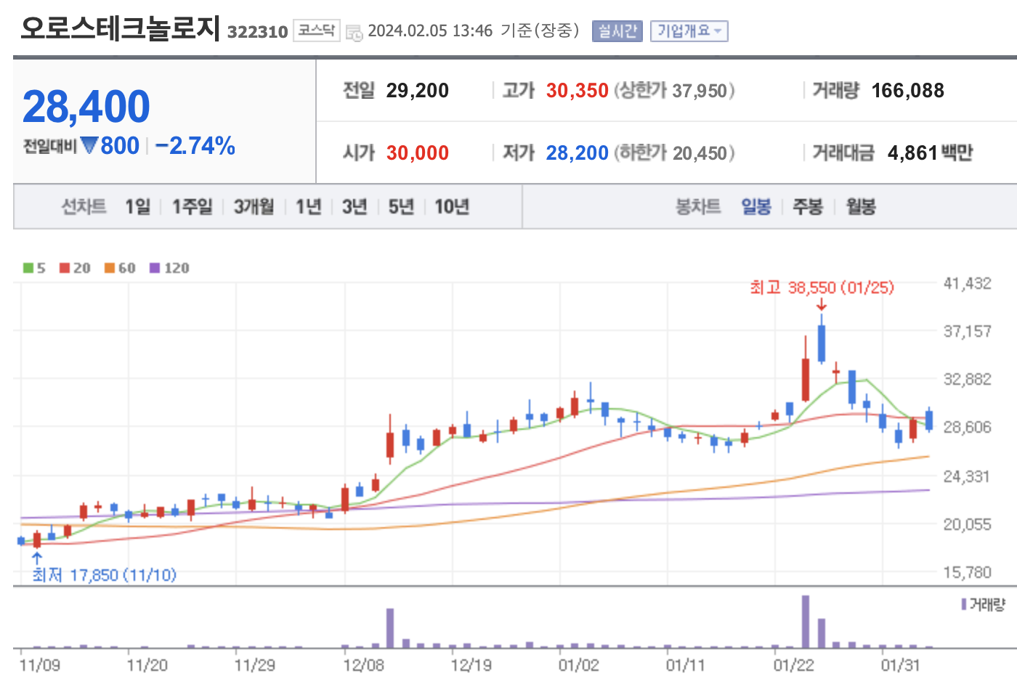Click the previous close value 29,200
Viewport: 1017px width, 684px height.
point(418,91)
